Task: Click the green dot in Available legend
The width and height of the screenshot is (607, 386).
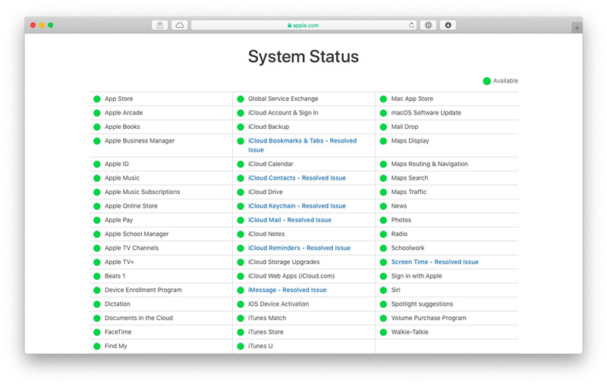Action: [486, 81]
